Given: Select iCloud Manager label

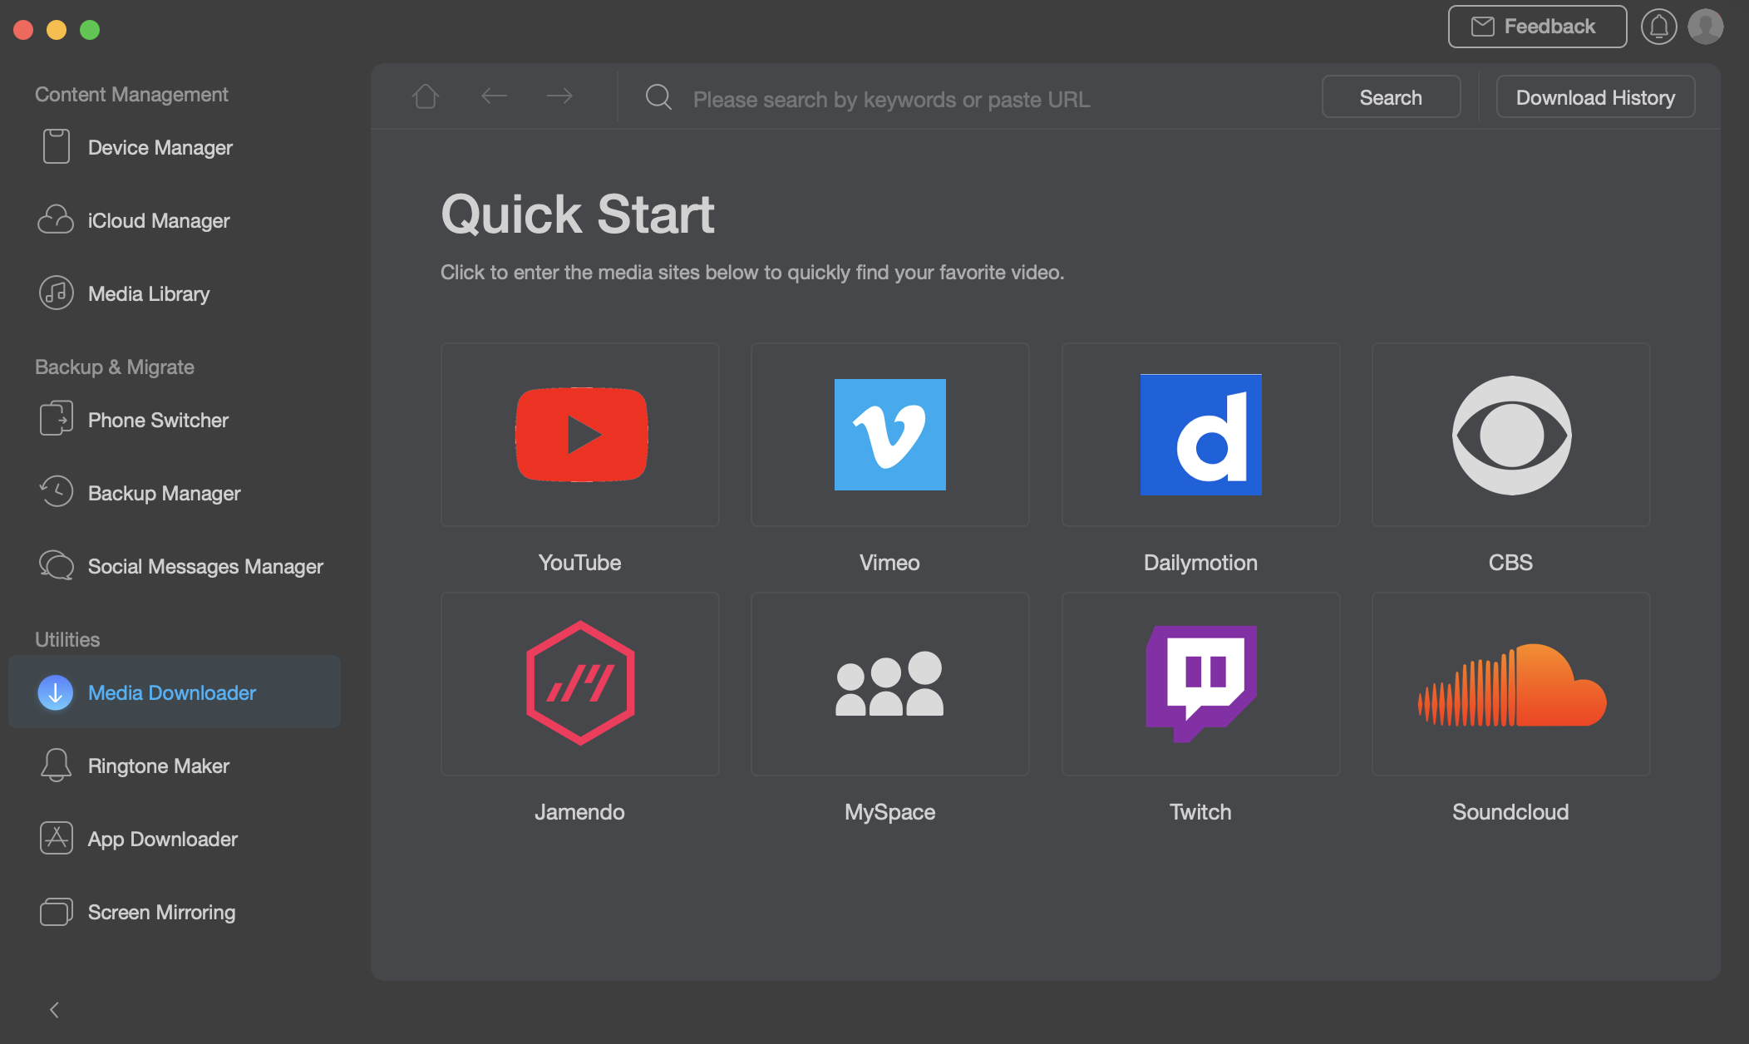Looking at the screenshot, I should (159, 220).
